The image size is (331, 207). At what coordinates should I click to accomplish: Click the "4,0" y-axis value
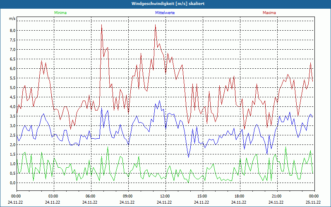13,106
